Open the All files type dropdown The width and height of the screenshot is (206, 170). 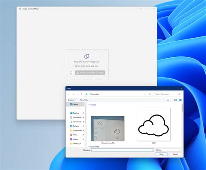pyautogui.click(x=168, y=150)
